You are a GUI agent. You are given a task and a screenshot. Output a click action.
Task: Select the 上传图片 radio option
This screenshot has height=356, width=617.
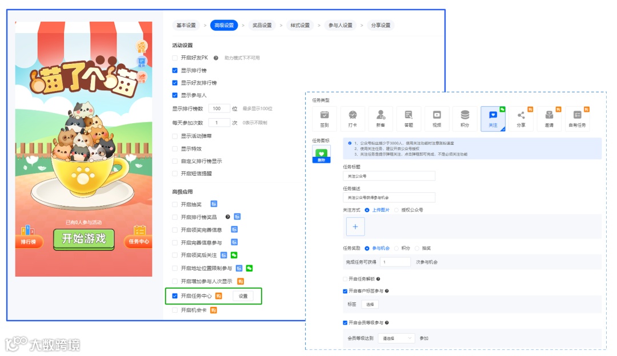pos(367,210)
